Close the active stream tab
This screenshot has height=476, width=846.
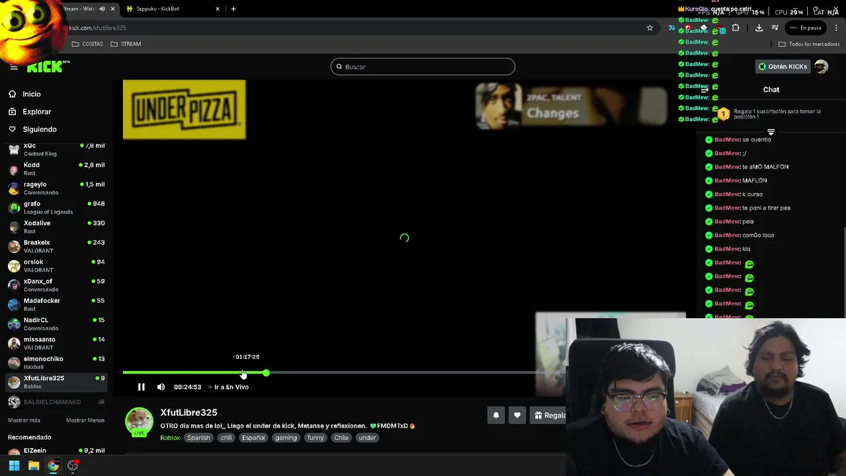point(113,9)
